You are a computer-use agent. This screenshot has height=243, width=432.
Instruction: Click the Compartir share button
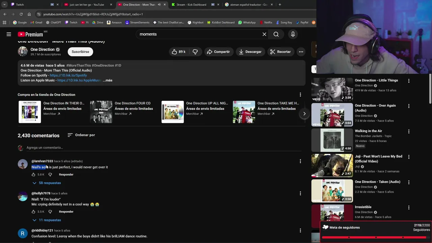click(x=218, y=52)
